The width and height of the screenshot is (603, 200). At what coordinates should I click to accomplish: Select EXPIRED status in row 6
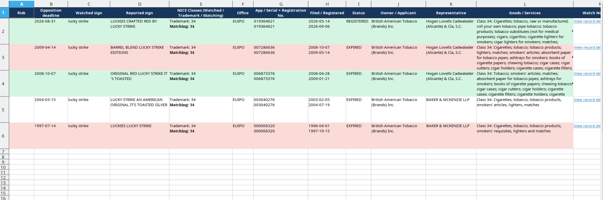[359, 136]
